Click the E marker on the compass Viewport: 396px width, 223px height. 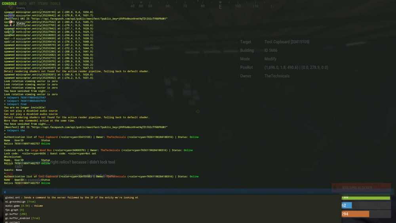(x=220, y=6)
